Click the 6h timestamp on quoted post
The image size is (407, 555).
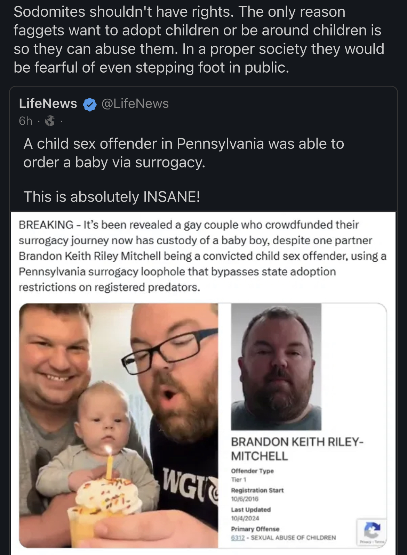pos(25,121)
